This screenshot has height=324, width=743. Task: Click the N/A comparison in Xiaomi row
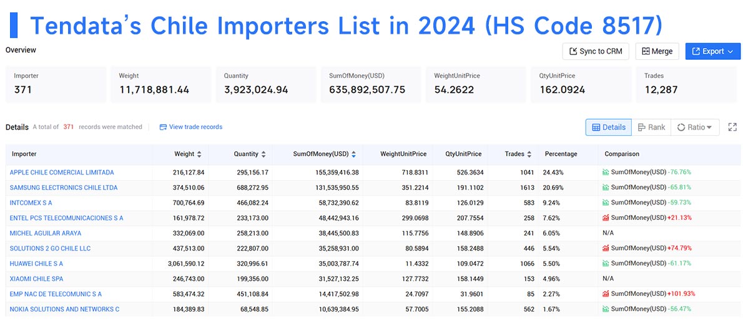click(608, 278)
